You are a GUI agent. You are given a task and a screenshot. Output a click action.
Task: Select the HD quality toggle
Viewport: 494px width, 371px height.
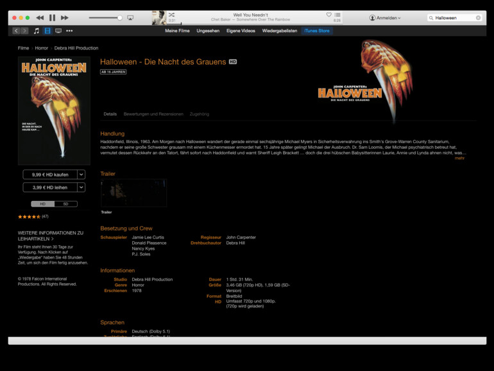43,204
